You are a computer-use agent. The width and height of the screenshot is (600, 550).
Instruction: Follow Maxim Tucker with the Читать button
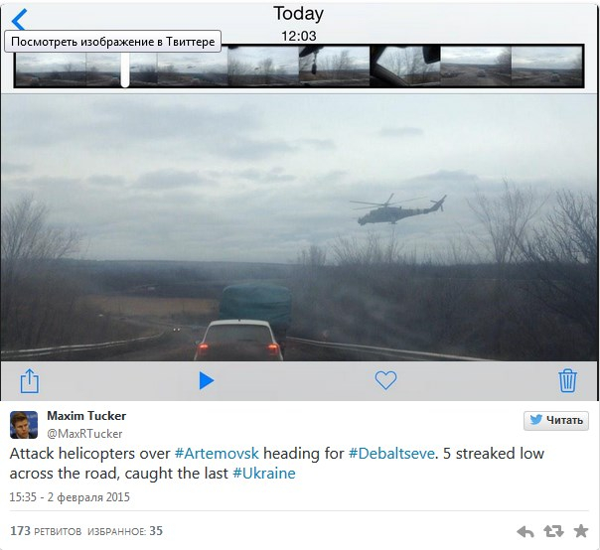556,420
